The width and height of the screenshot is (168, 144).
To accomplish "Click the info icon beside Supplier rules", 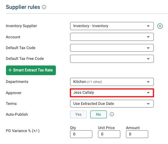I will coord(44,7).
